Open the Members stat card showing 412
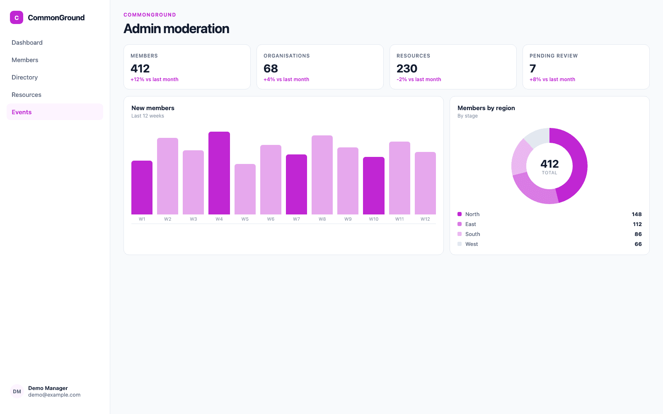Image resolution: width=663 pixels, height=414 pixels. tap(187, 67)
